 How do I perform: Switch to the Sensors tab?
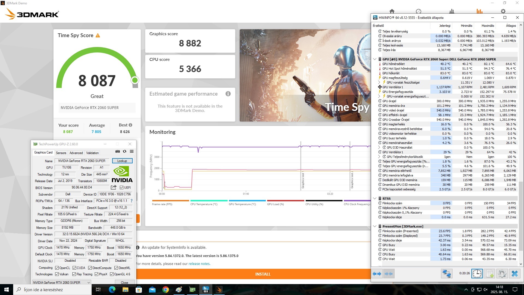click(61, 153)
